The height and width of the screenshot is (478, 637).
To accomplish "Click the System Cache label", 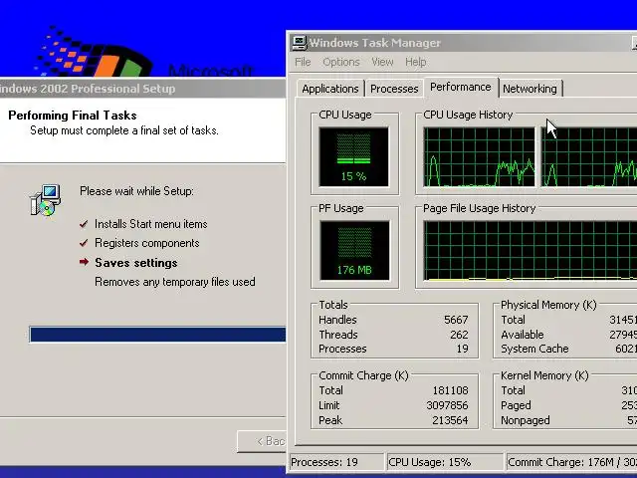I will pos(534,349).
